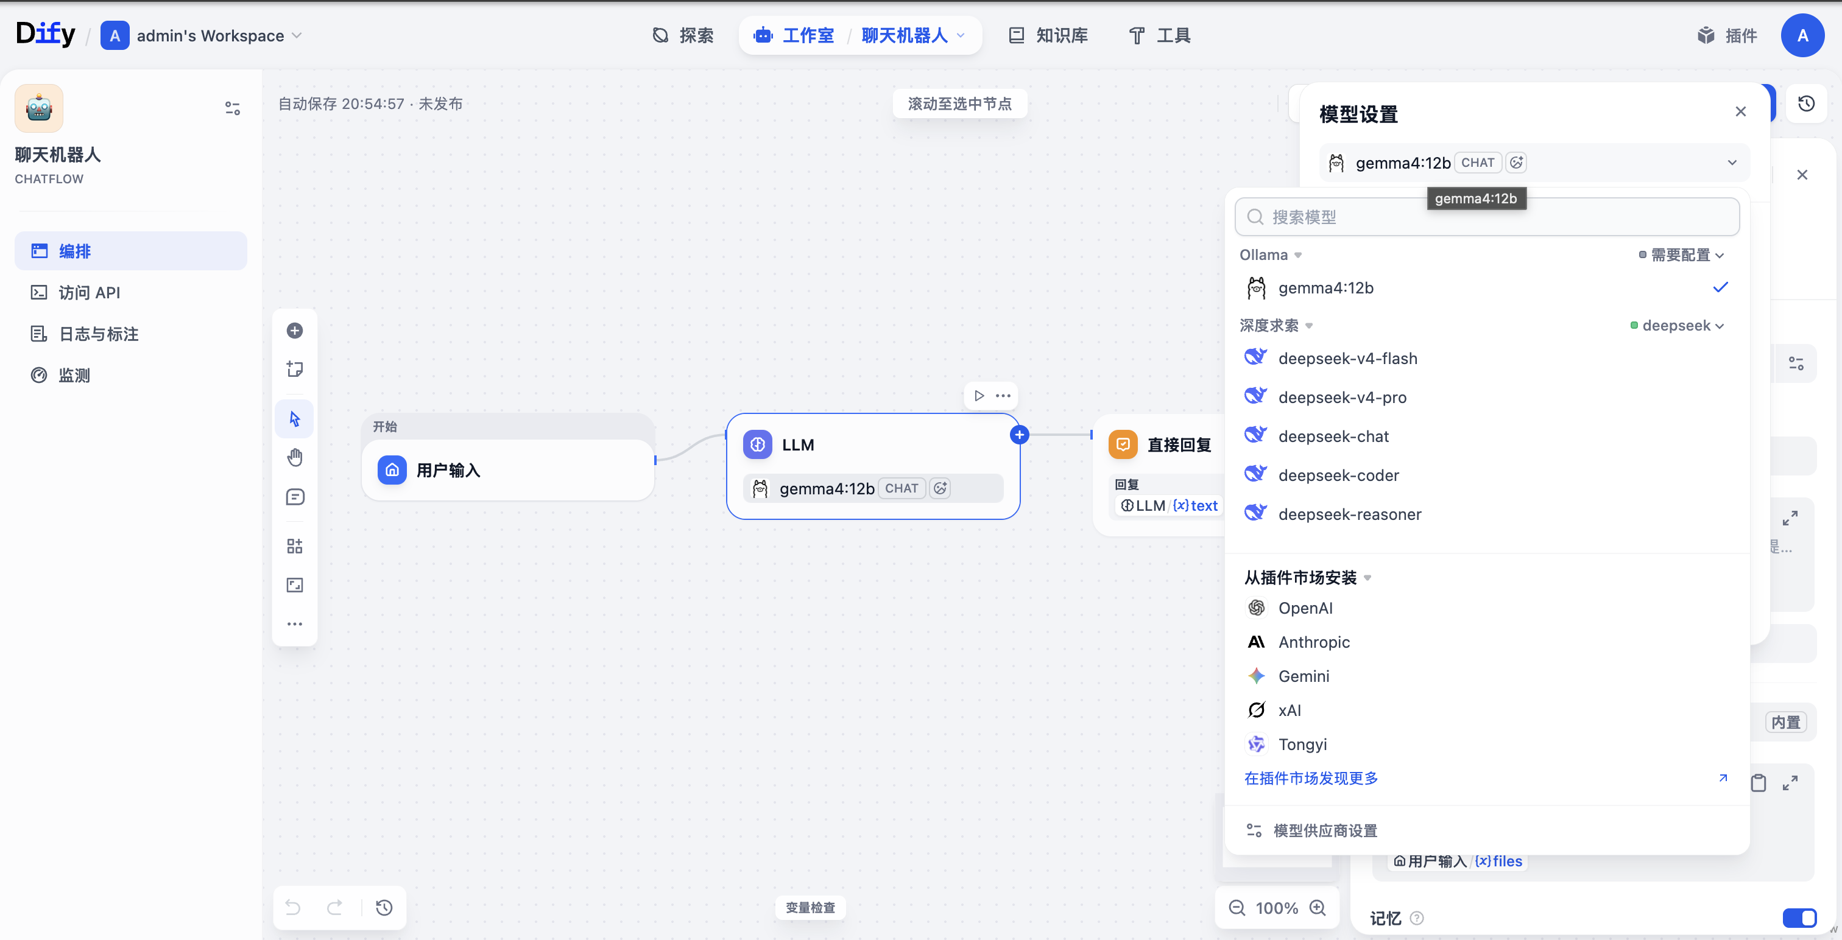Open the comment tool in canvas toolbar

pyautogui.click(x=295, y=497)
